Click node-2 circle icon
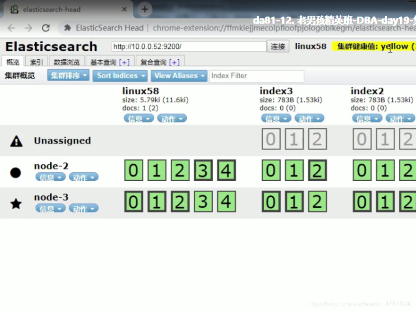The height and width of the screenshot is (311, 416). [x=15, y=173]
